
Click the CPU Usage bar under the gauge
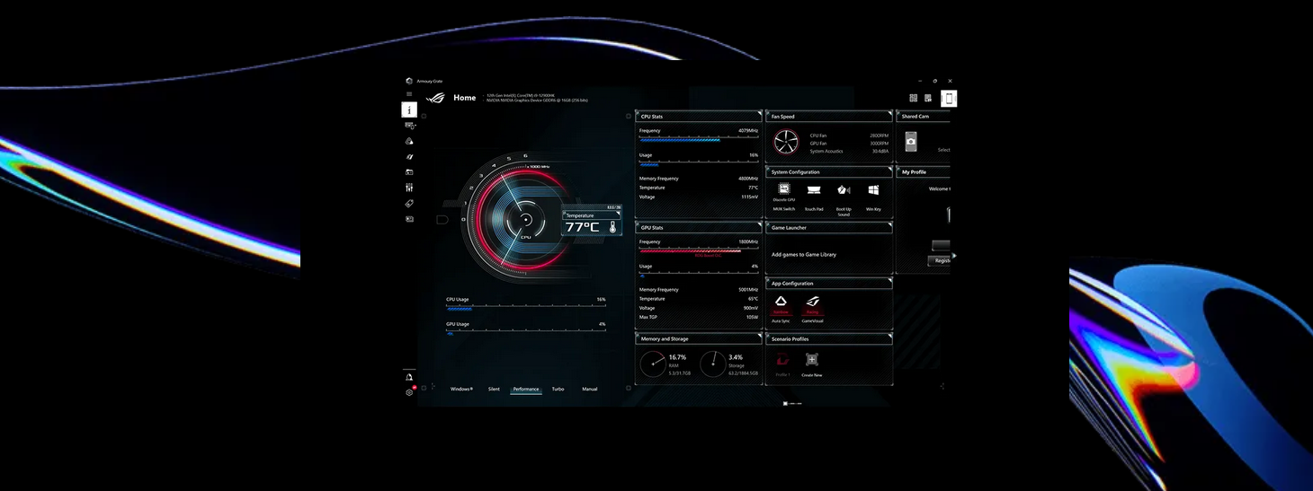tap(525, 307)
